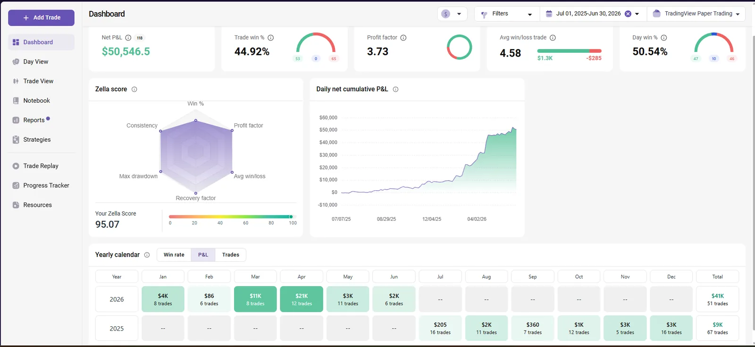755x347 pixels.
Task: Click the 2026 June $2K cell
Action: 394,299
